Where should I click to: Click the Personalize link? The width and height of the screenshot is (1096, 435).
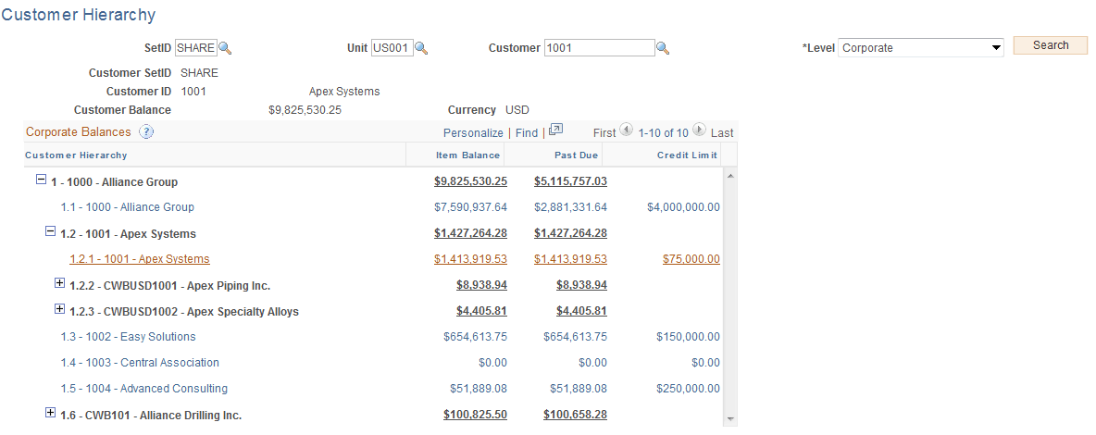click(473, 133)
